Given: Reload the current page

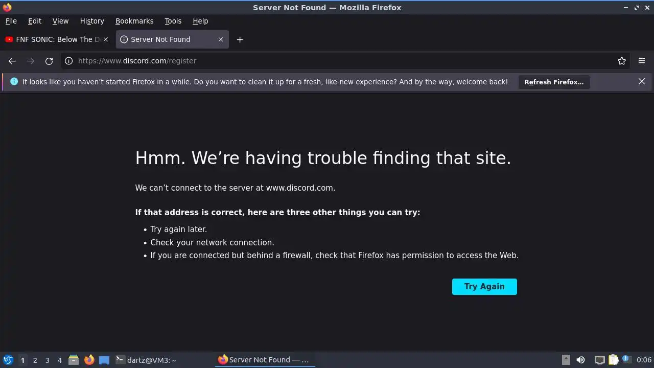Looking at the screenshot, I should 49,61.
